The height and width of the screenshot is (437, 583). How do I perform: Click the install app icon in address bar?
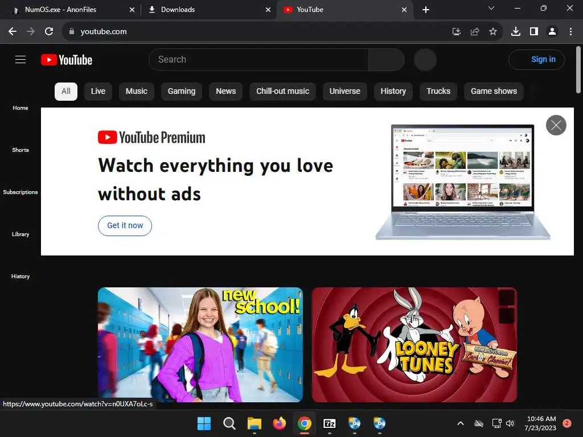tap(456, 32)
